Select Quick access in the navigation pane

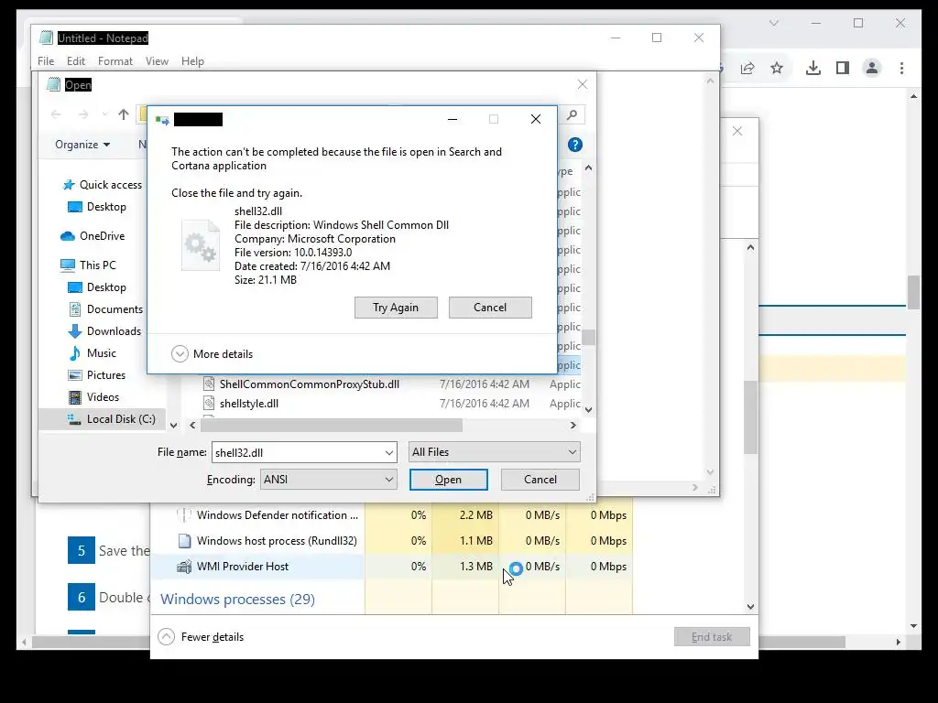(103, 185)
